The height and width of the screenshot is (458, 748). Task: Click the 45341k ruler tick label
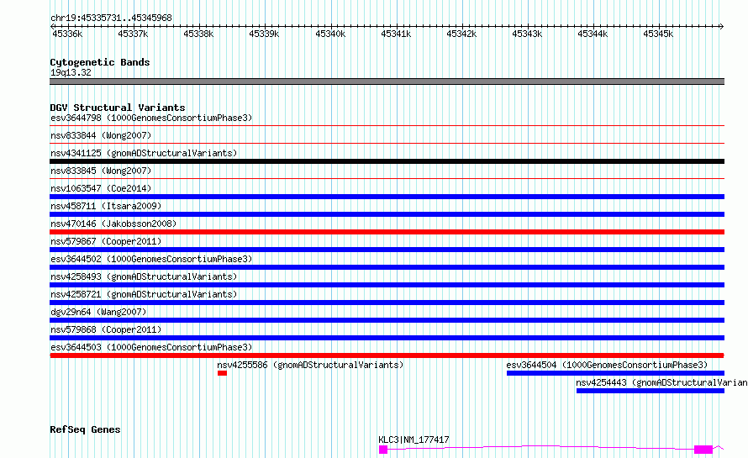(396, 34)
